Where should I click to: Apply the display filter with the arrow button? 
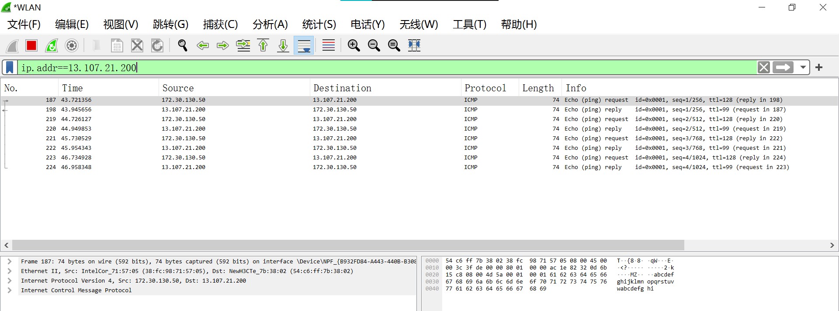pos(783,67)
